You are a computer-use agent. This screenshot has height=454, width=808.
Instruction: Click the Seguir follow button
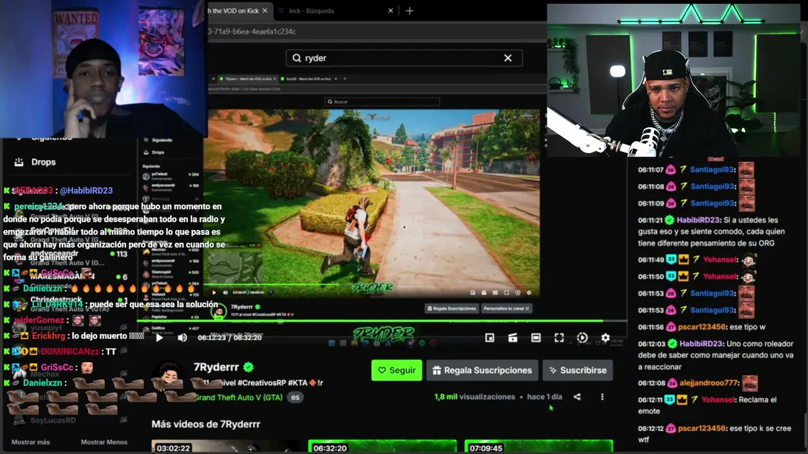coord(397,370)
